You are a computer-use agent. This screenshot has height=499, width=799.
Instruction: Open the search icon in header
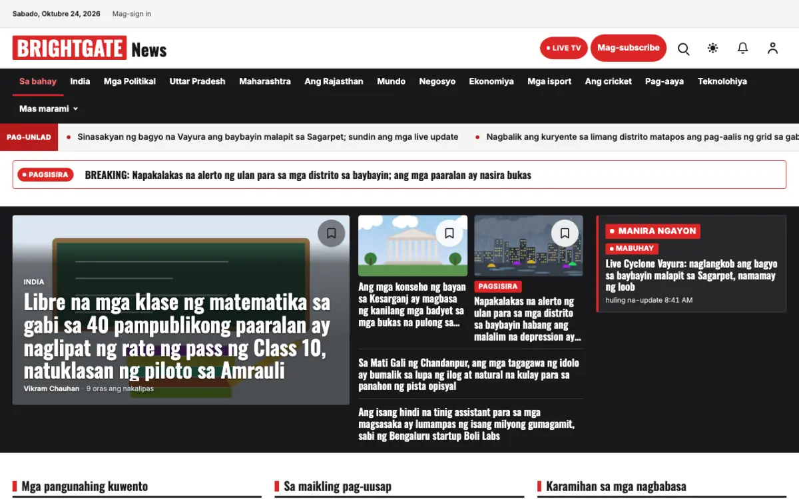point(683,49)
